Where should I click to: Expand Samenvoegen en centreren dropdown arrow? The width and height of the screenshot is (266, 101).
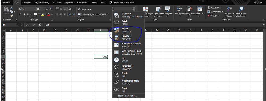108,14
